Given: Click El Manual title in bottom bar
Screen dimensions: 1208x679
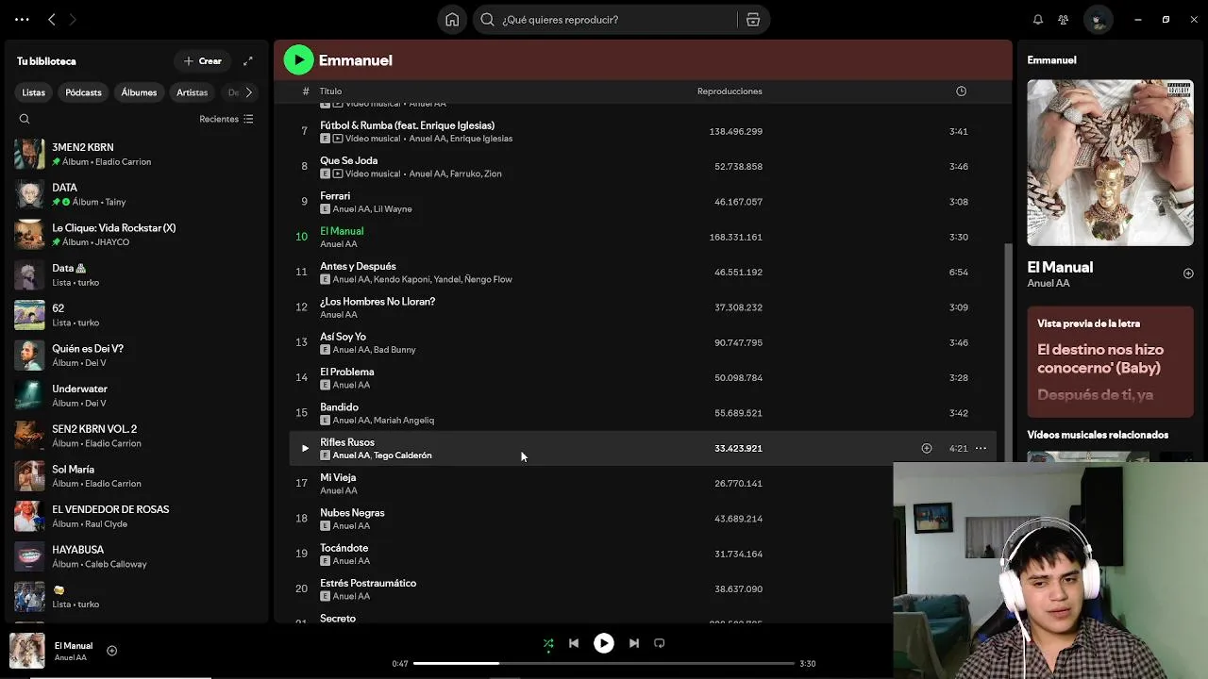Looking at the screenshot, I should pos(74,646).
